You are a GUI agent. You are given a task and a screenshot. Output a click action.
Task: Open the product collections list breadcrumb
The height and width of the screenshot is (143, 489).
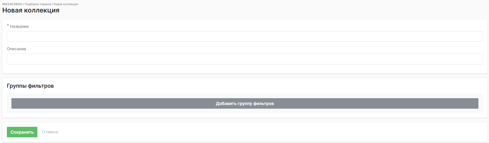coord(38,4)
